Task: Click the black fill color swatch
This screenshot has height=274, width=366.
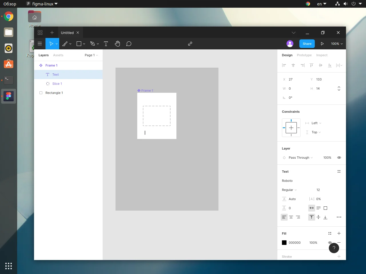Action: coord(284,243)
